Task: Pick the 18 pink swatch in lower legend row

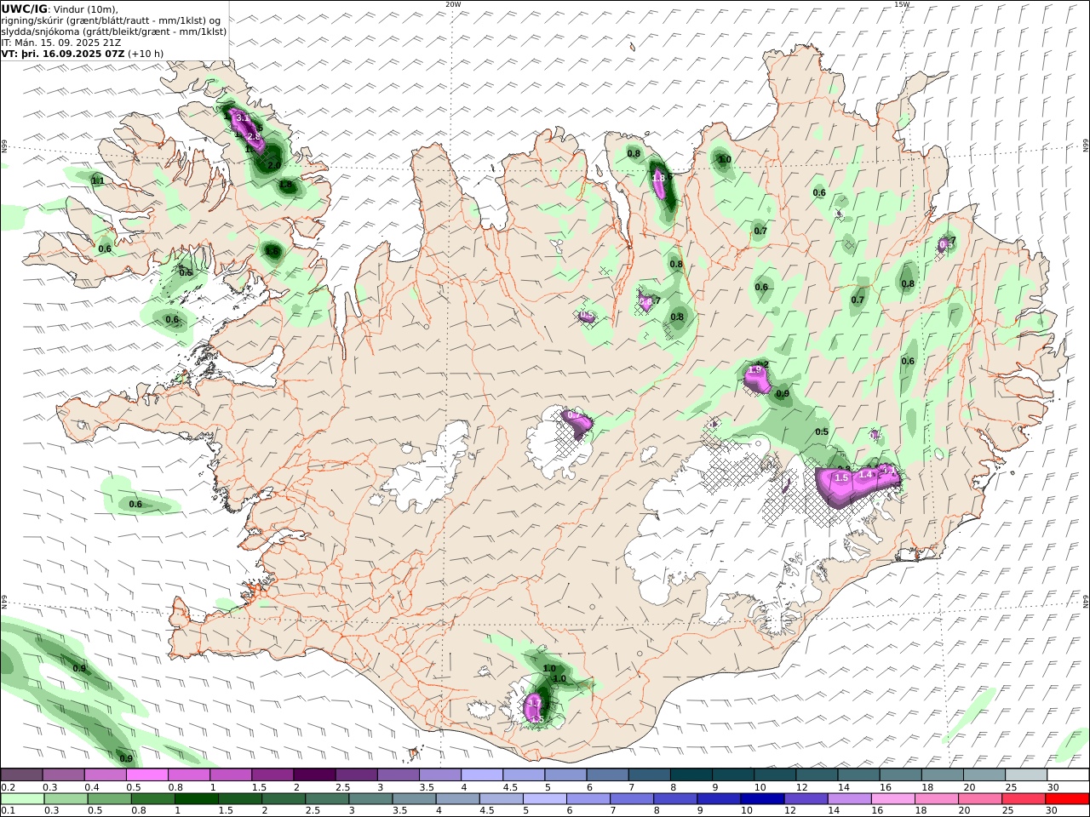Action: pos(935,798)
